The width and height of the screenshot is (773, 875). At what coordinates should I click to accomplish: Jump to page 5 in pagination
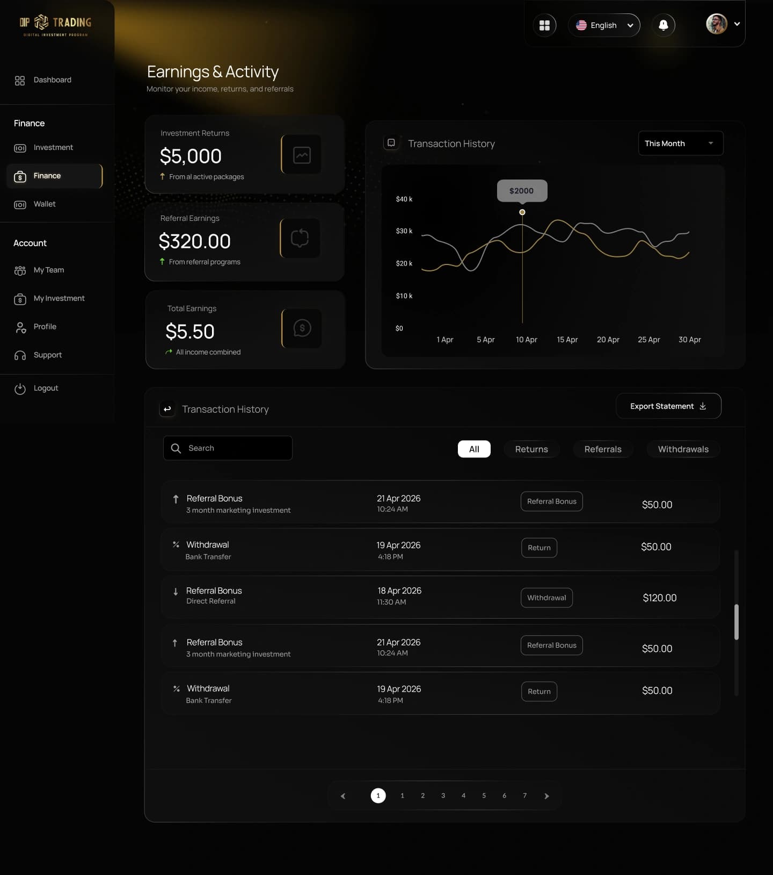click(x=484, y=796)
